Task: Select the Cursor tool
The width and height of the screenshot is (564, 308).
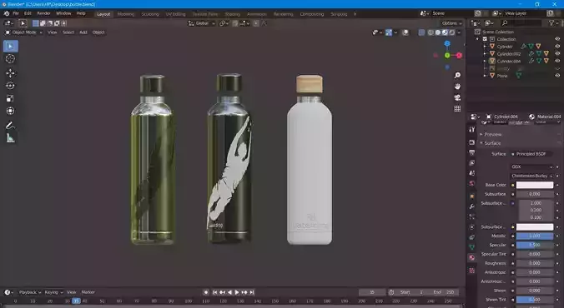Action: (x=11, y=59)
